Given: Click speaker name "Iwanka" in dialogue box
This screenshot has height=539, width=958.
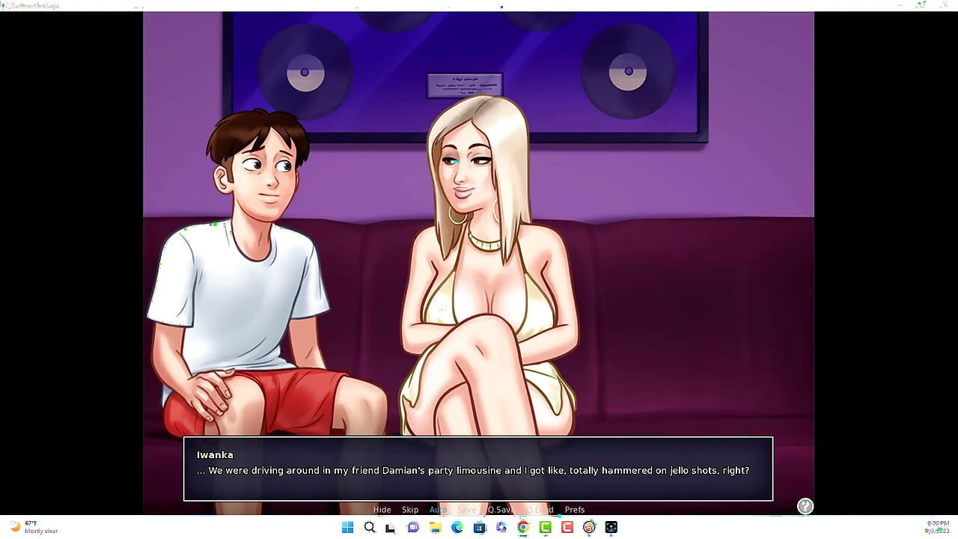Looking at the screenshot, I should (215, 454).
